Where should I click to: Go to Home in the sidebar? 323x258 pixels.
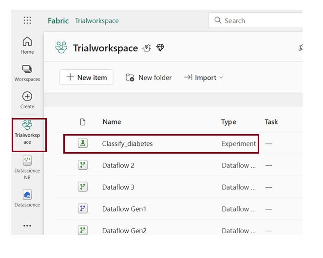[x=27, y=45]
